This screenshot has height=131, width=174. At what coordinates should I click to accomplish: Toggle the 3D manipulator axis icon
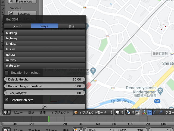point(144,112)
